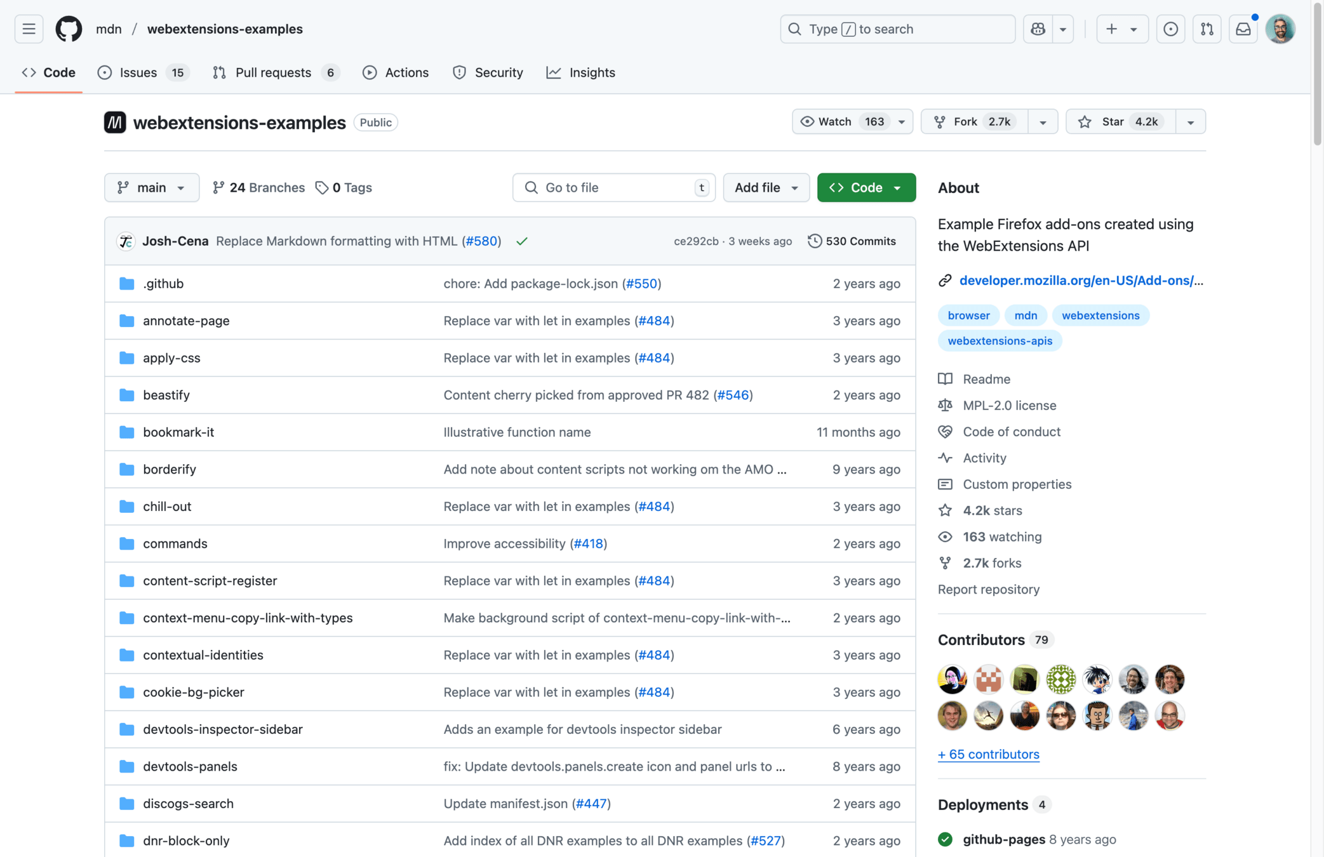Open the devtools-panels folder
This screenshot has width=1324, height=857.
(190, 766)
